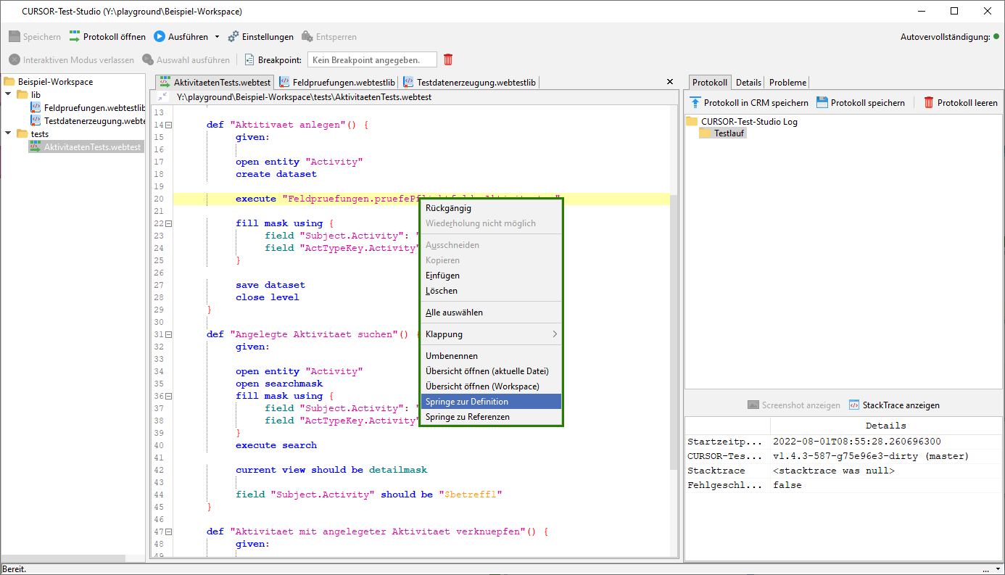Save the log using Protokoll speichern
This screenshot has height=575, width=1005.
tap(822, 102)
